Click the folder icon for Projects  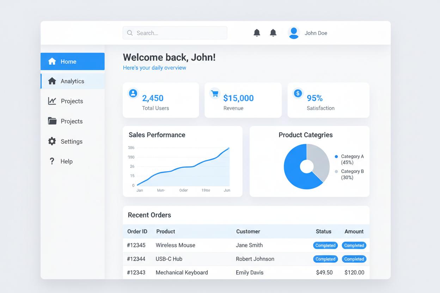51,121
